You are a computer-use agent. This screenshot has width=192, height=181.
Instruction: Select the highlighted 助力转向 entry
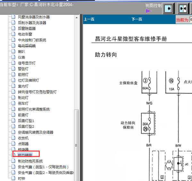(x=25, y=155)
